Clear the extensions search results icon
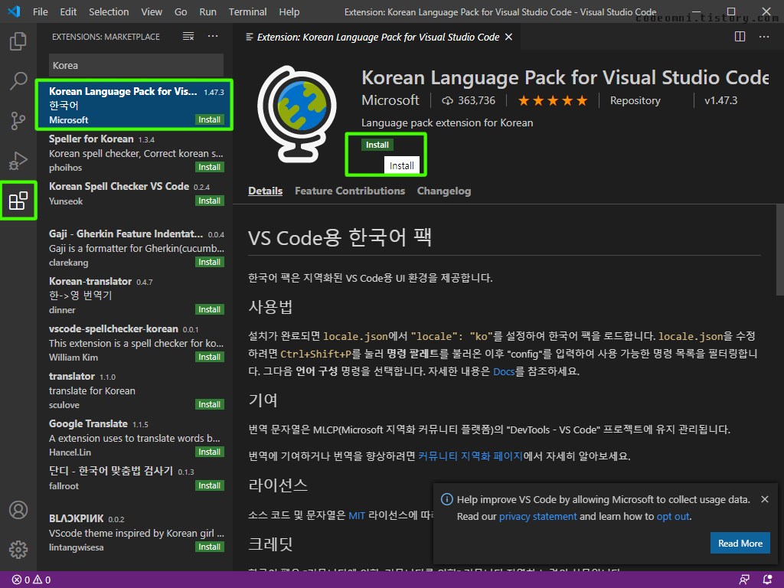Image resolution: width=784 pixels, height=588 pixels. pos(188,37)
